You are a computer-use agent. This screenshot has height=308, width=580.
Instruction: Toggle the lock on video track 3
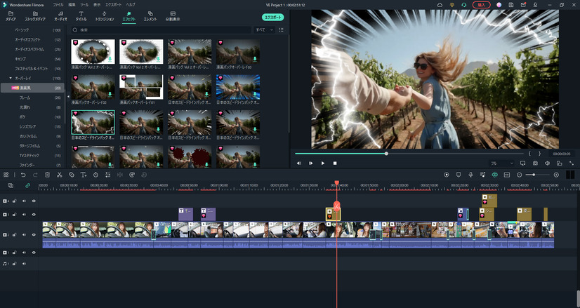[x=15, y=214]
